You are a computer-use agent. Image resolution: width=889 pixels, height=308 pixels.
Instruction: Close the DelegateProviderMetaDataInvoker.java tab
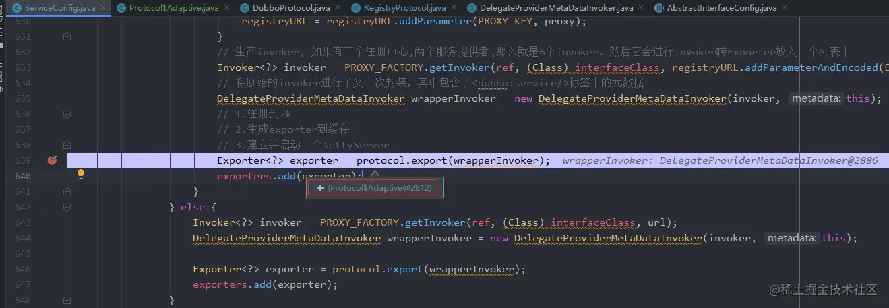tap(641, 8)
